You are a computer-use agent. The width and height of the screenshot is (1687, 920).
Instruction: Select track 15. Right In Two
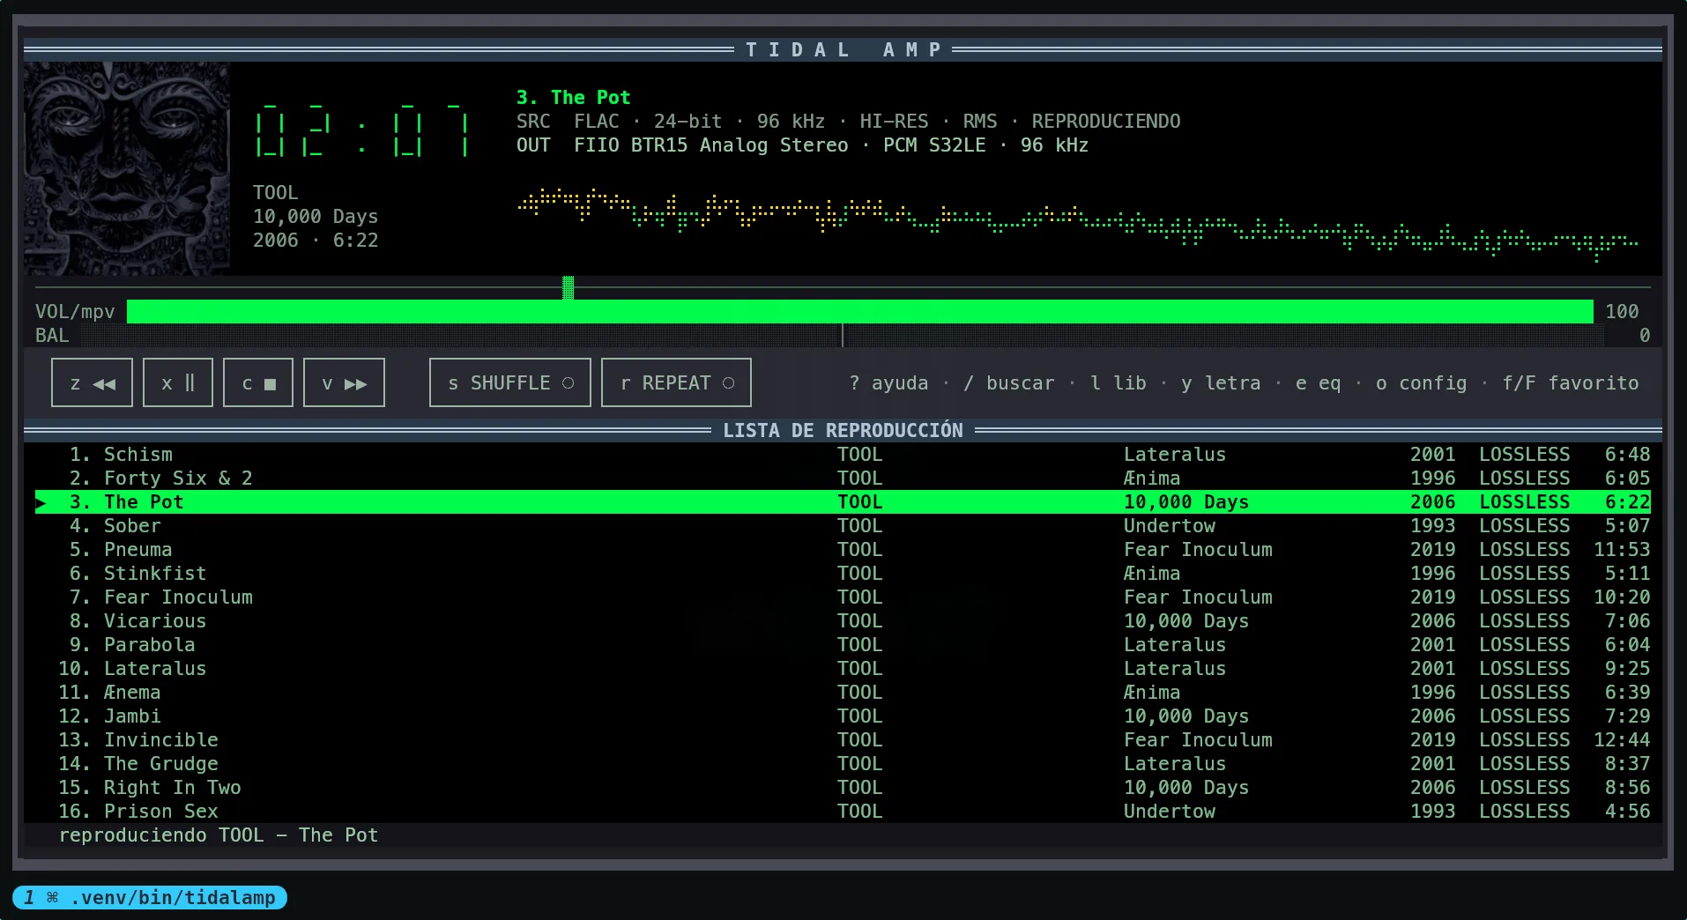[843, 787]
